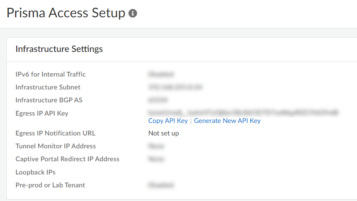Click the Egress IP Notification URL label
The width and height of the screenshot is (357, 201).
click(x=55, y=133)
